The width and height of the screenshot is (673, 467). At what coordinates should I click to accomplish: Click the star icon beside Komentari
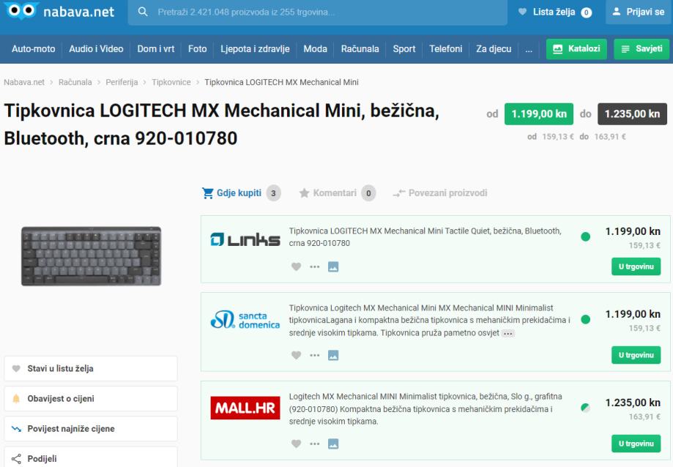pyautogui.click(x=305, y=193)
